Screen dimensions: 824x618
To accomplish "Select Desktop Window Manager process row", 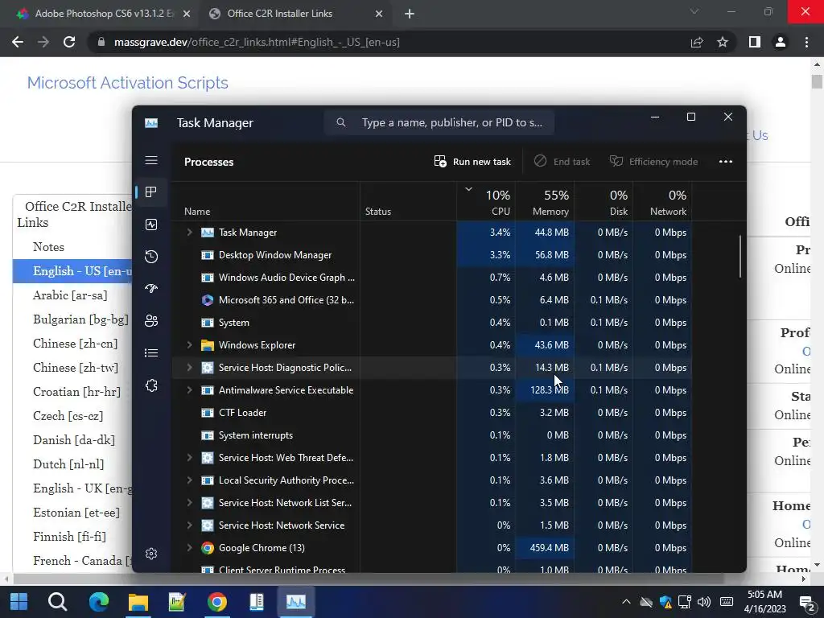I will pos(432,255).
